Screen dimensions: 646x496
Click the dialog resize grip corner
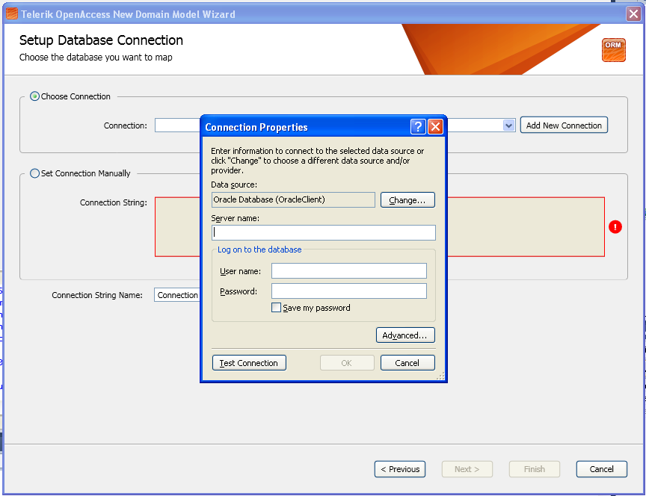coord(440,376)
